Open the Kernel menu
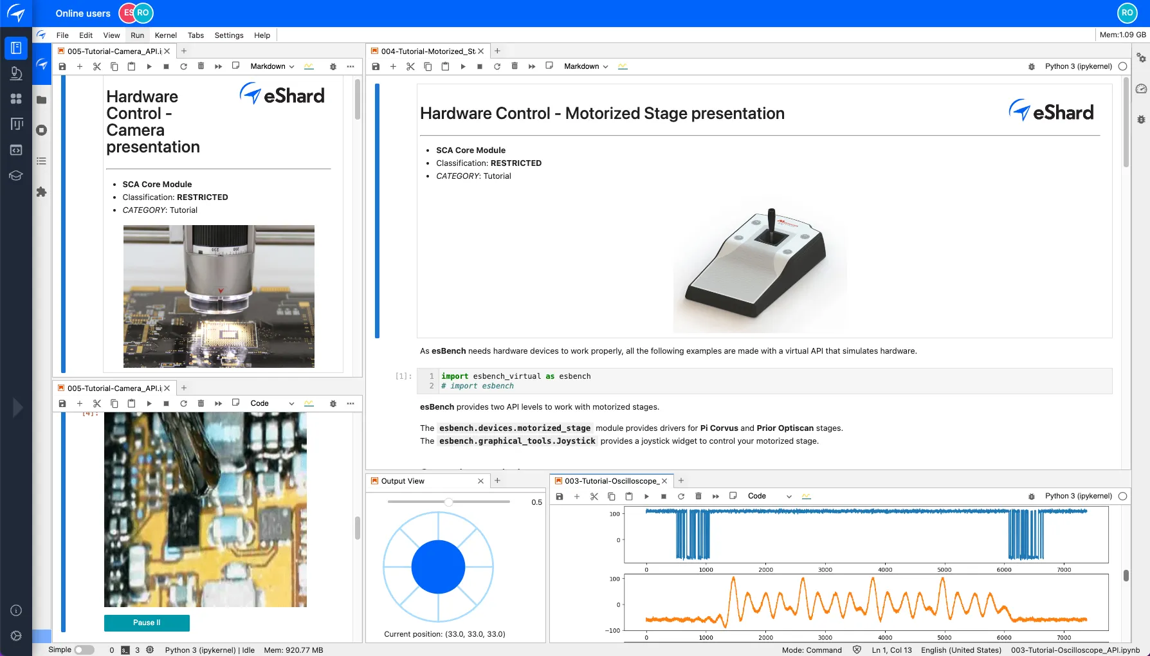Screen dimensions: 1150x656 pos(165,35)
